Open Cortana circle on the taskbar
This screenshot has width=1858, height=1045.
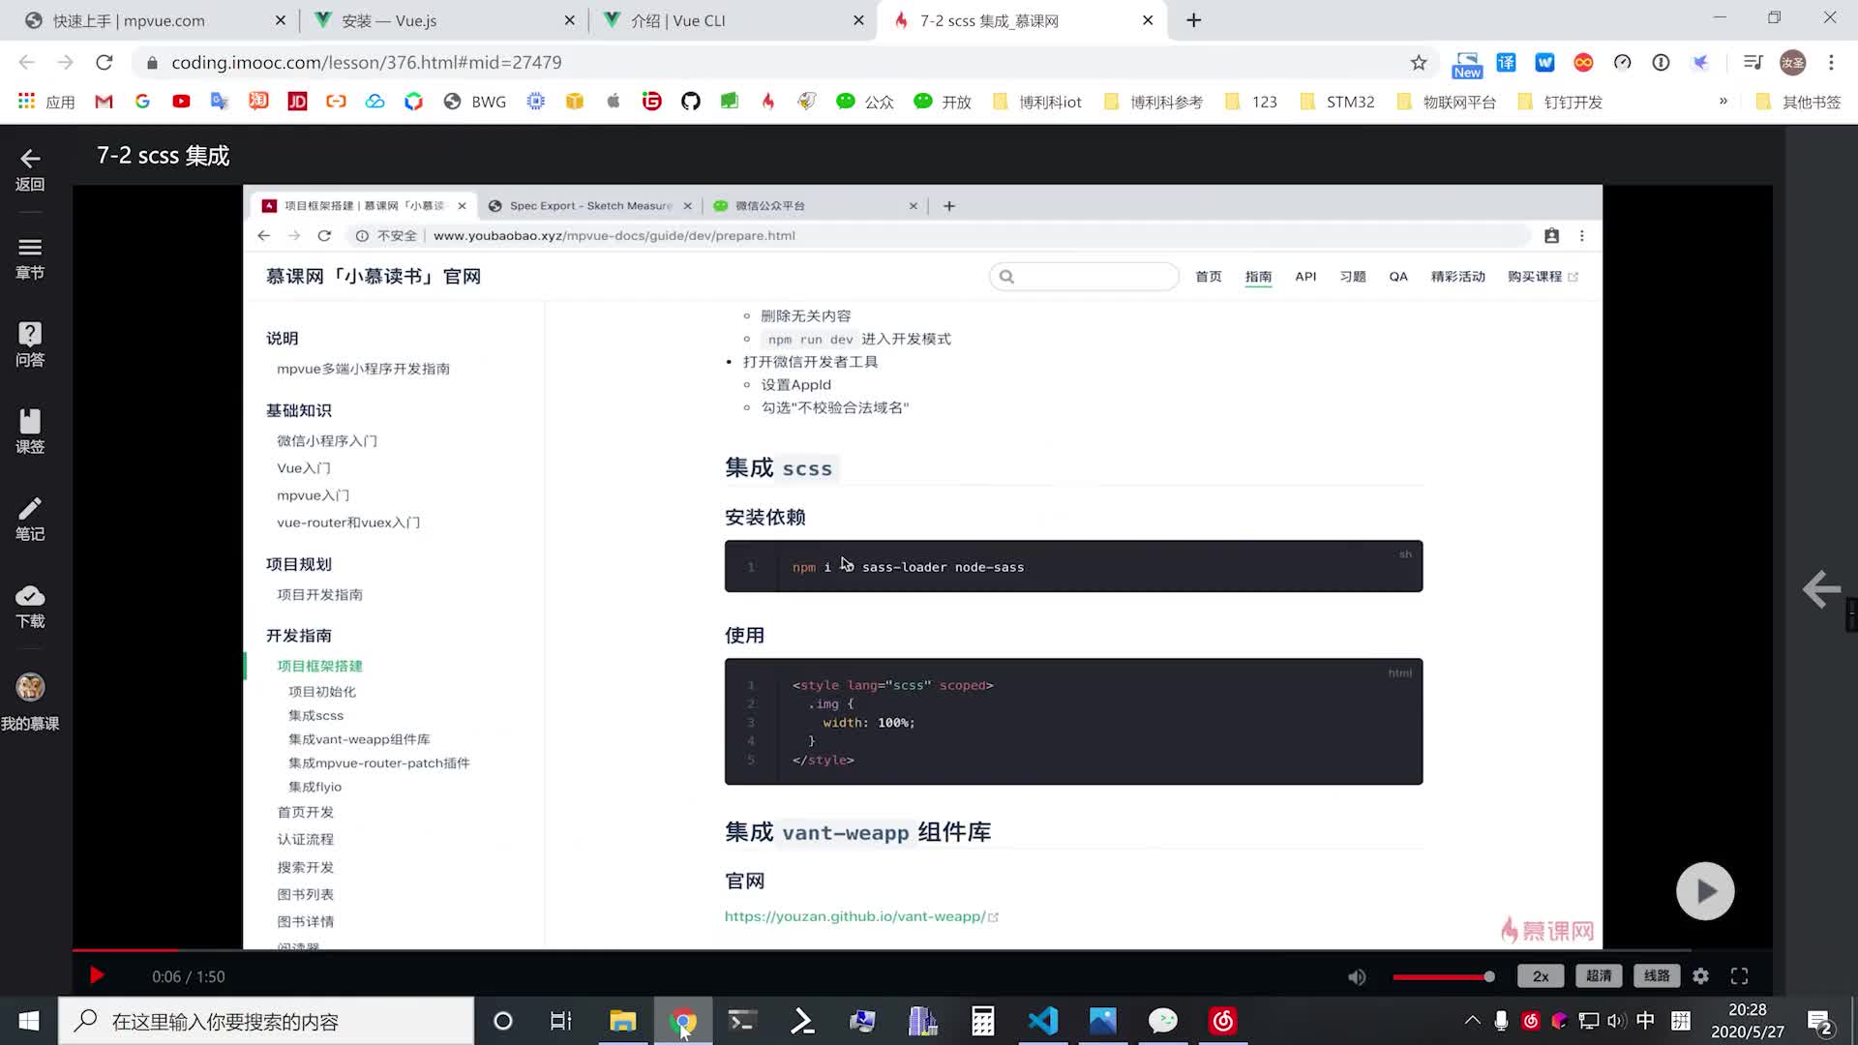pyautogui.click(x=503, y=1021)
